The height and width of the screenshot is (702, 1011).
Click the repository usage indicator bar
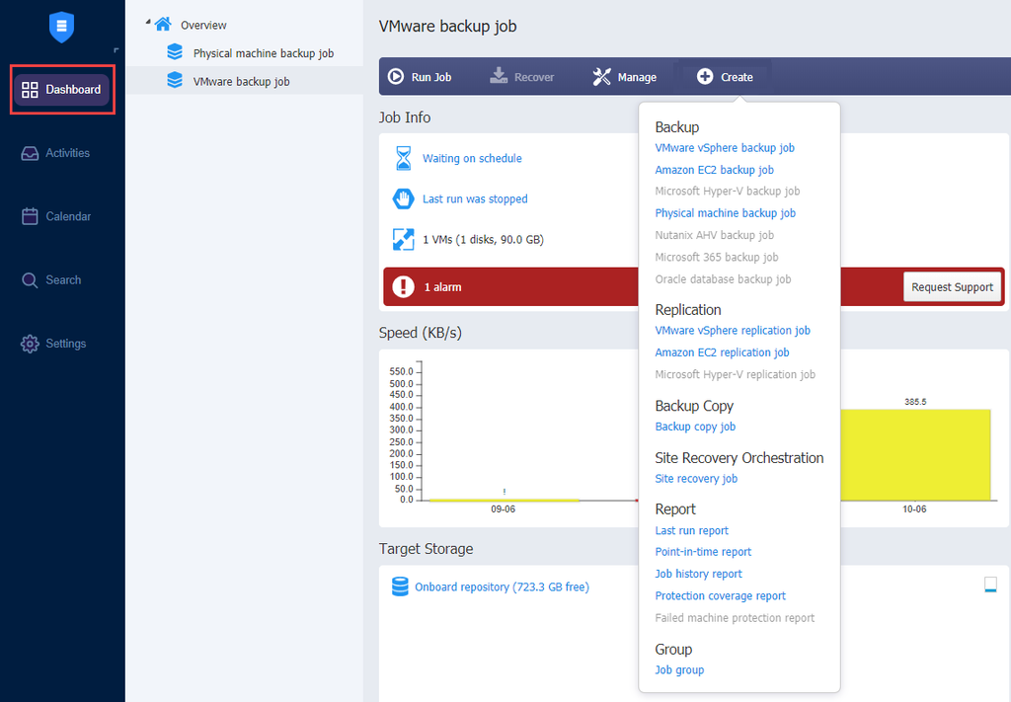pyautogui.click(x=990, y=585)
